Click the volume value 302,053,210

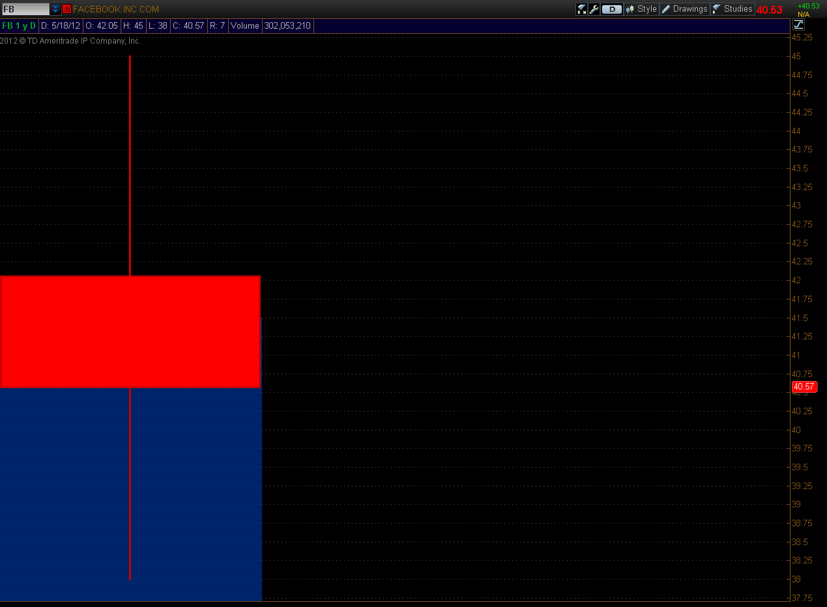(x=287, y=26)
